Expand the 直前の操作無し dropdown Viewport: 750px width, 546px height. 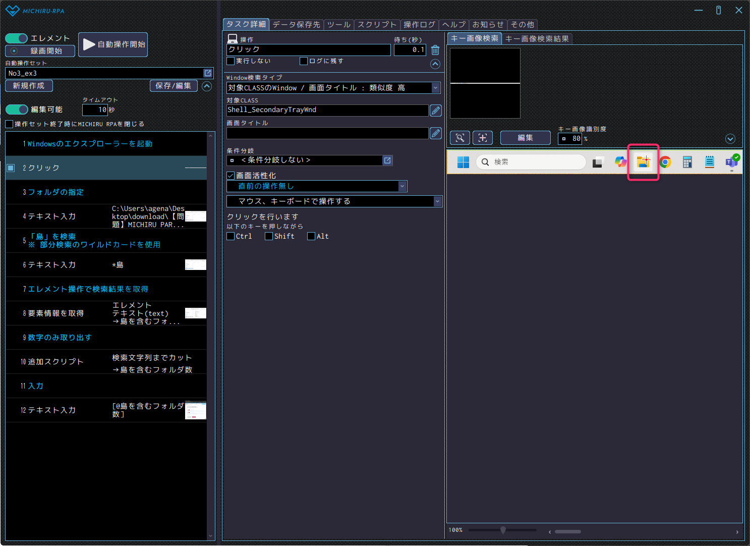(402, 186)
